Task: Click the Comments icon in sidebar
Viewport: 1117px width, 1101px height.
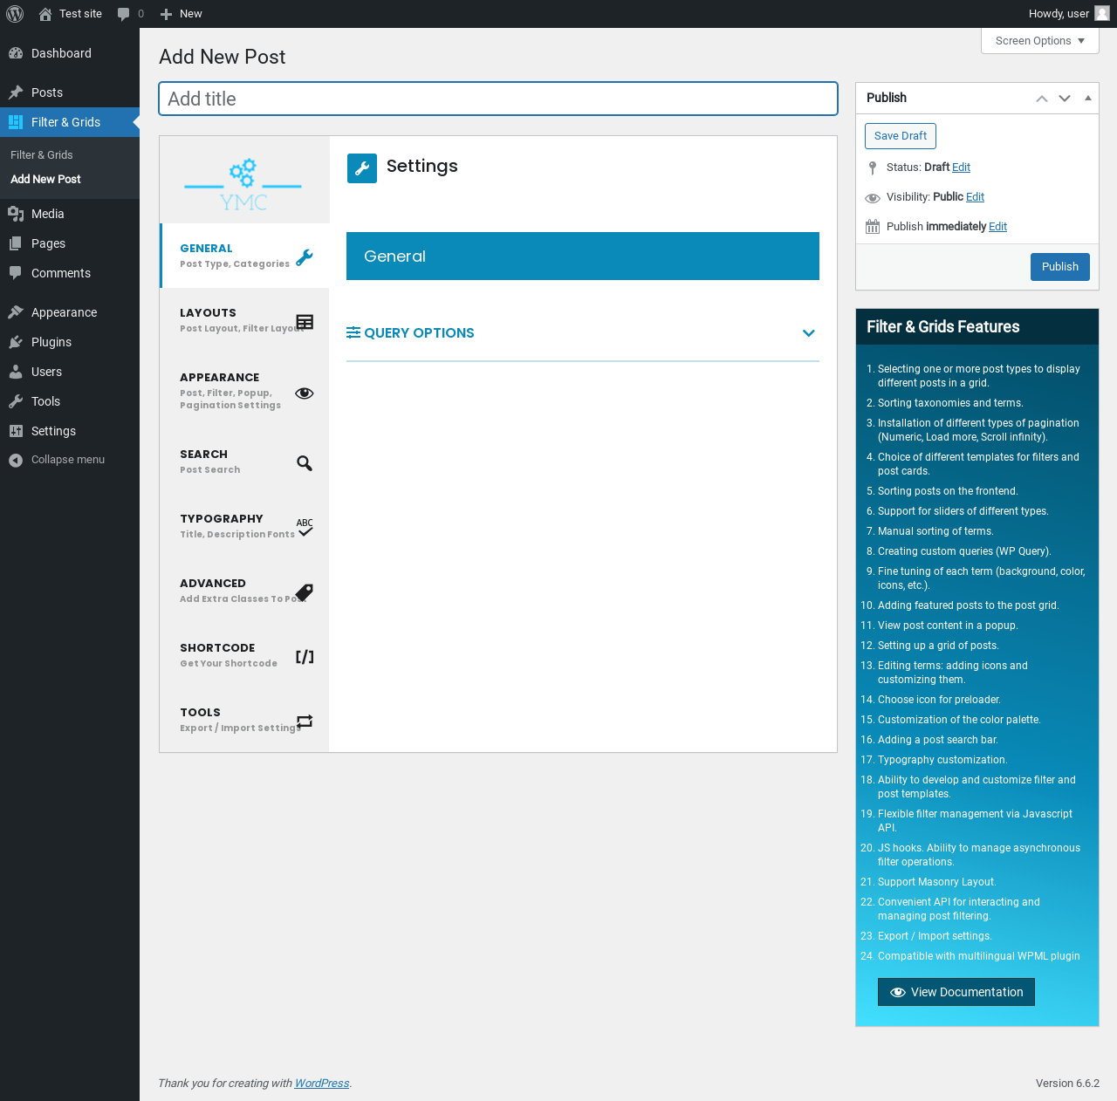Action: (16, 273)
